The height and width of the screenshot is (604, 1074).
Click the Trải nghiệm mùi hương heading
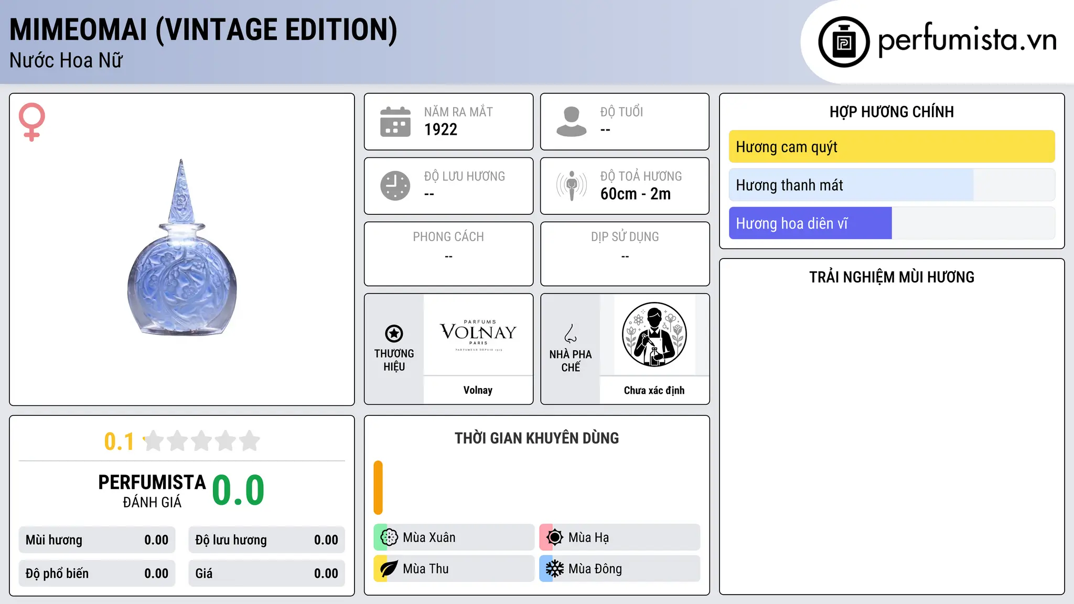[x=892, y=277]
